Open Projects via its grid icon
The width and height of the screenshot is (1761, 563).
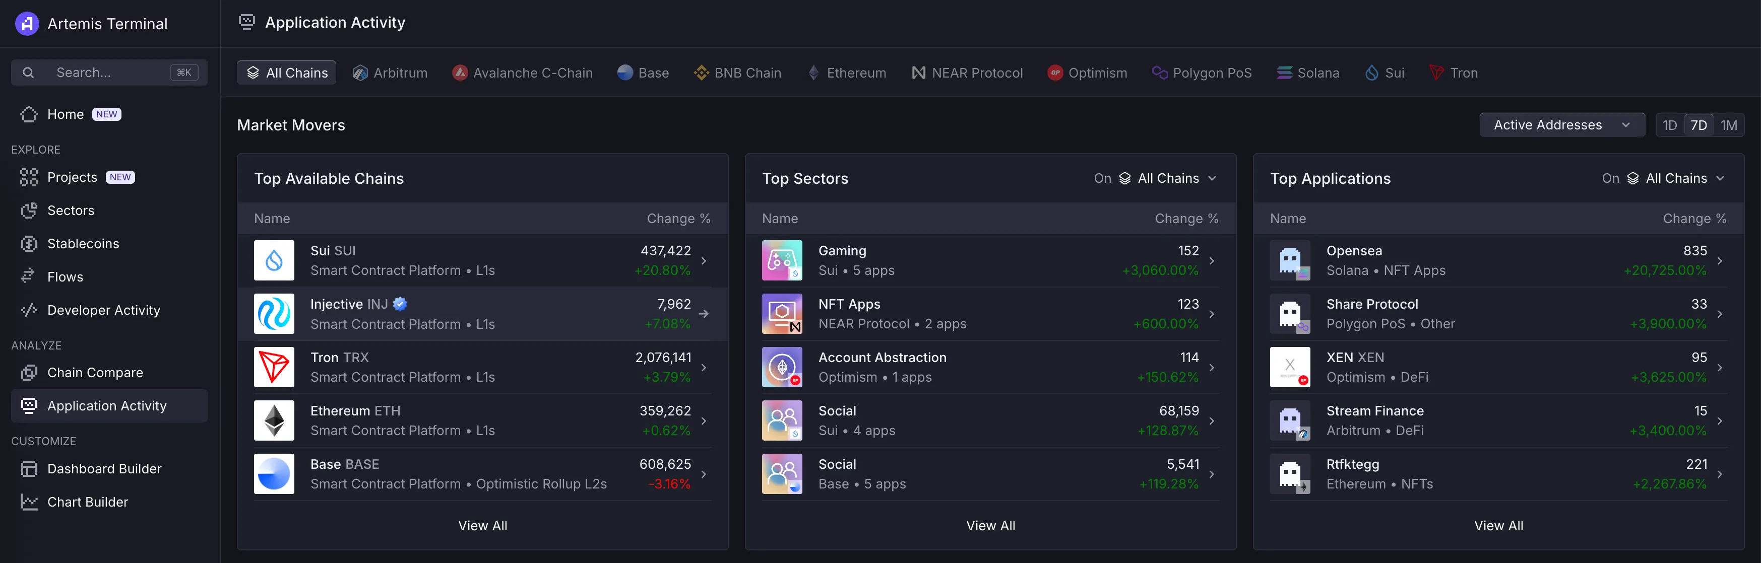pyautogui.click(x=29, y=177)
